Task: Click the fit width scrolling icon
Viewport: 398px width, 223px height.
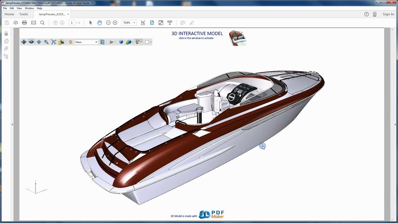Action: pyautogui.click(x=143, y=23)
